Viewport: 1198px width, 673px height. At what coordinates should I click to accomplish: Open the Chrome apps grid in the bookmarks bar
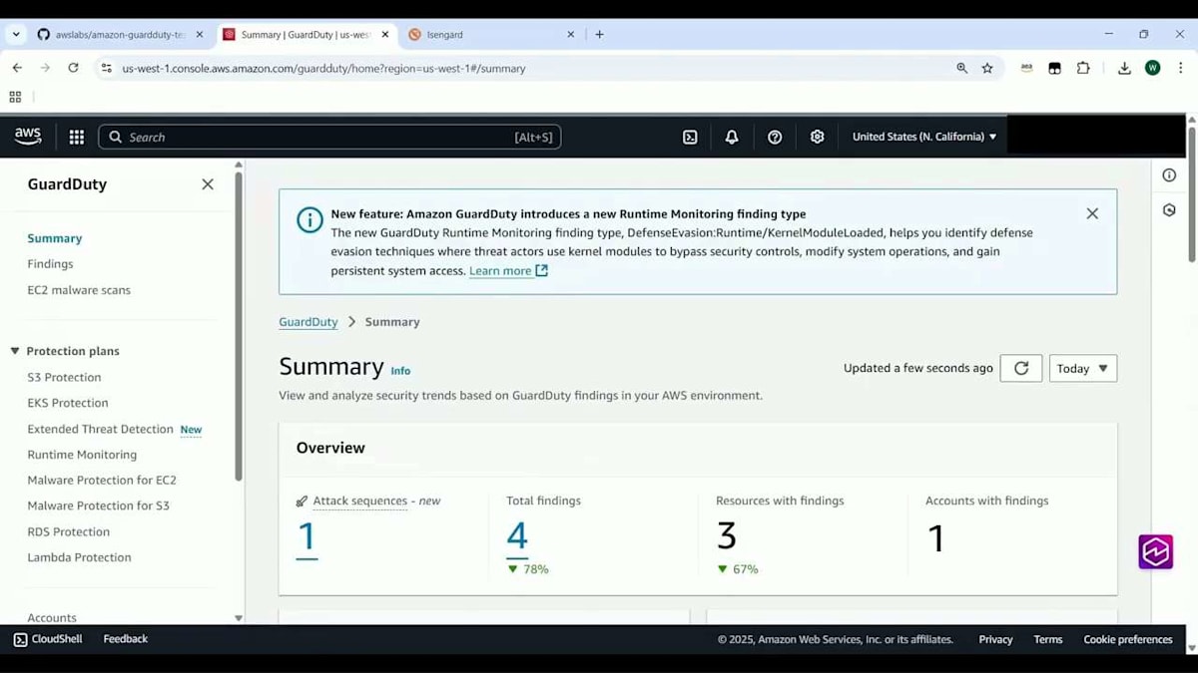tap(15, 97)
